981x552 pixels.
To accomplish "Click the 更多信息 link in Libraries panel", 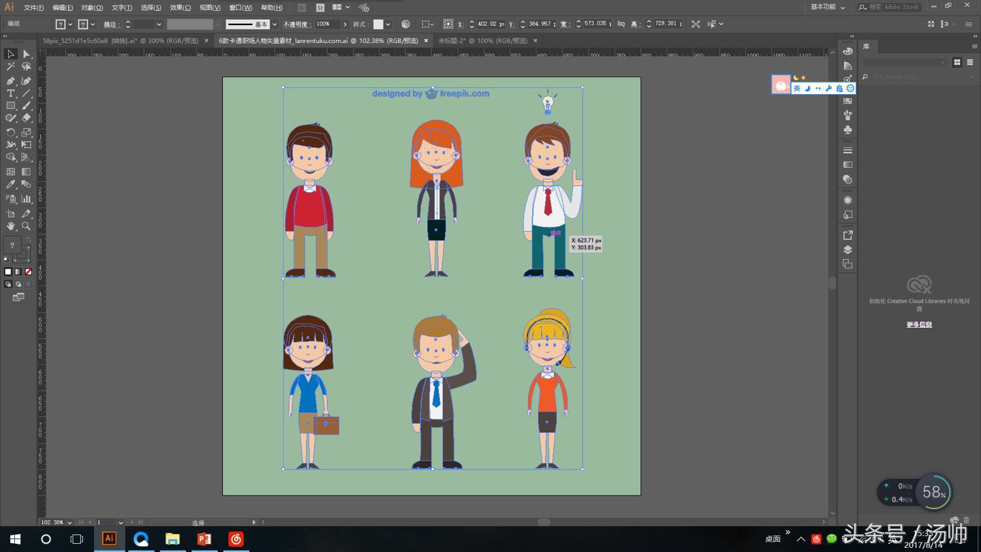I will click(x=919, y=324).
